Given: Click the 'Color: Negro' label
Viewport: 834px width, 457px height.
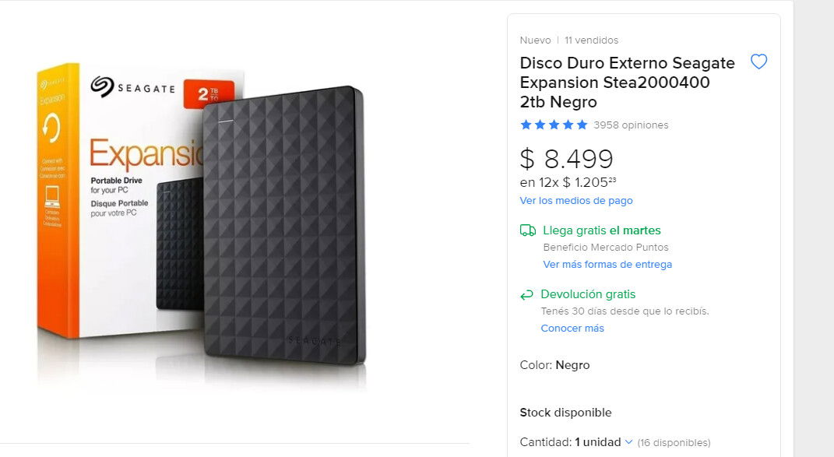Looking at the screenshot, I should [554, 365].
